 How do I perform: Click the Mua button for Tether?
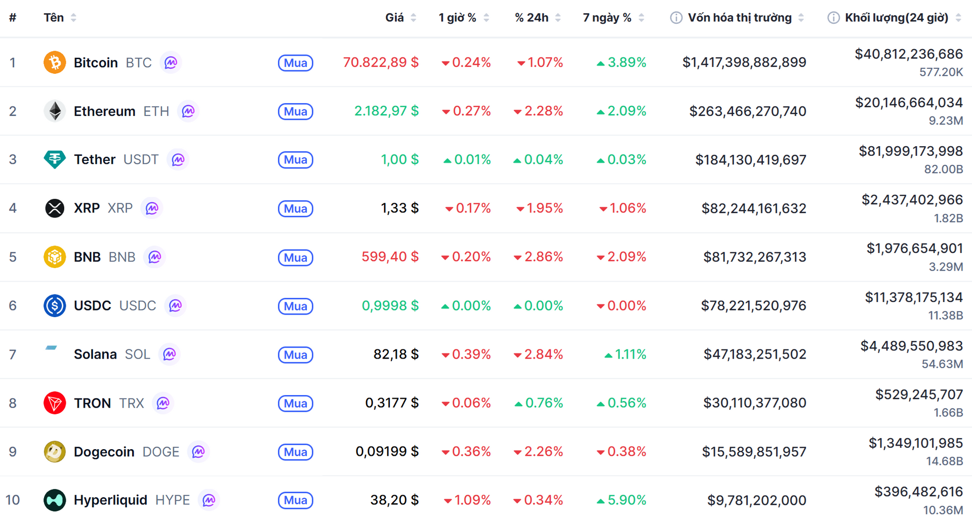click(x=296, y=160)
